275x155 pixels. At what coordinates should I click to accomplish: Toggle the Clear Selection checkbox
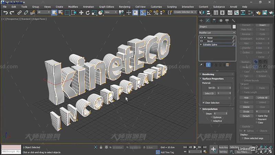(203, 103)
